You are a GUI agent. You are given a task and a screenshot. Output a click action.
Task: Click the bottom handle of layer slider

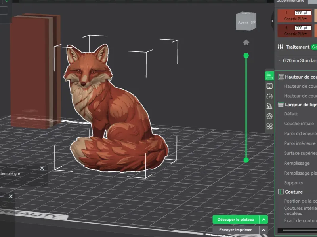(x=246, y=160)
